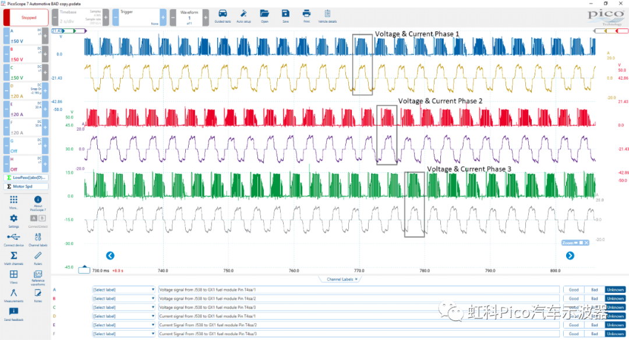Set channel F status to Unknown

coord(615,334)
